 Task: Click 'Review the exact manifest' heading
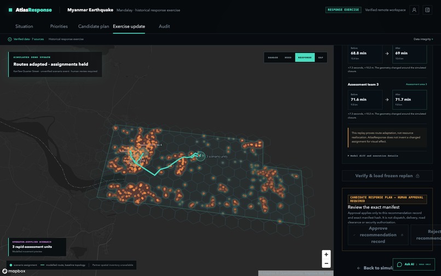pyautogui.click(x=374, y=207)
